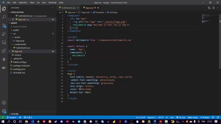Click Ln 5, Col 9 cursor position
This screenshot has height=124, width=221.
pyautogui.click(x=141, y=117)
